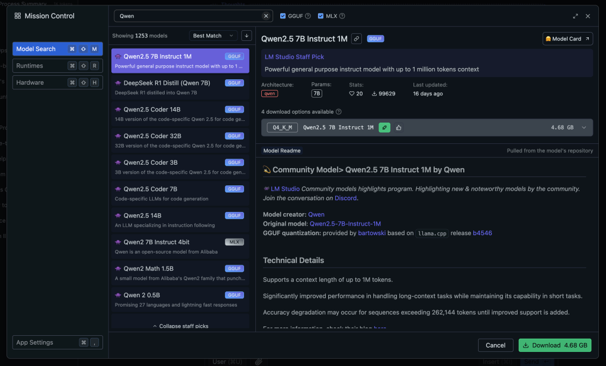Click Cancel button
The image size is (606, 366).
pos(495,345)
